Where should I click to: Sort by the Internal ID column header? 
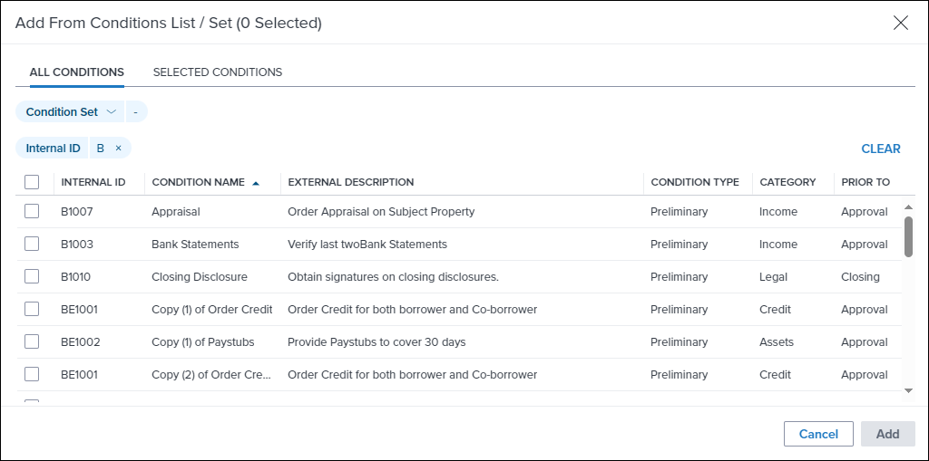pos(93,182)
